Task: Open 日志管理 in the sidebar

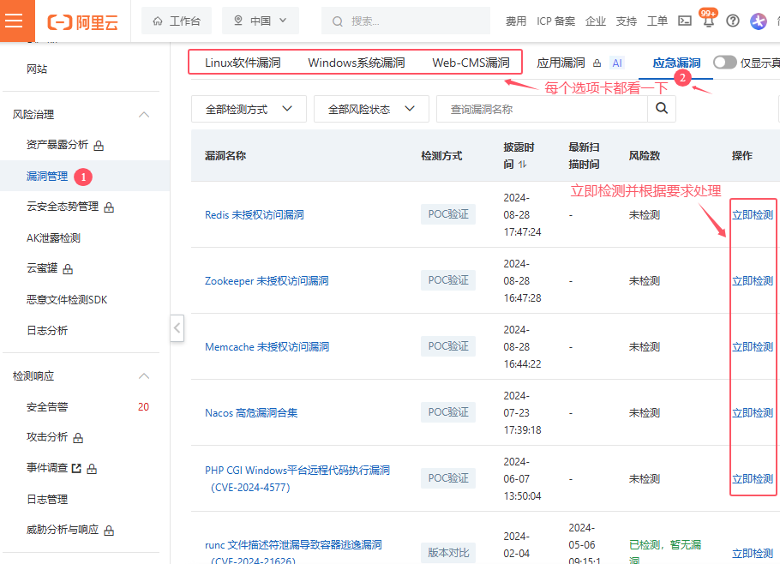Action: pos(47,500)
